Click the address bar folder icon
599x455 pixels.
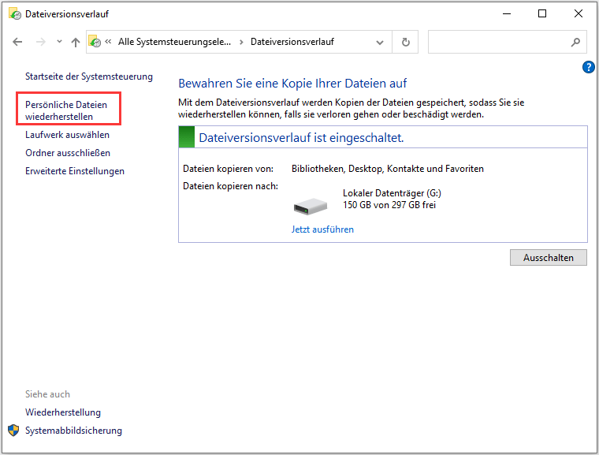[x=95, y=42]
